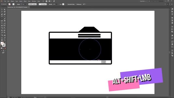Toggle the drawing mode button
Viewport: 174px width, 98px height.
(1, 50)
